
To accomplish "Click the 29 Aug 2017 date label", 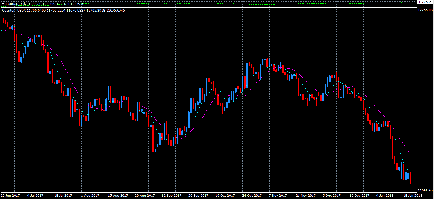I will pyautogui.click(x=145, y=196).
